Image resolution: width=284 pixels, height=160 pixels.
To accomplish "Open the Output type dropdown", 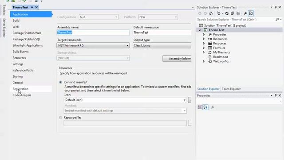I will (162, 45).
